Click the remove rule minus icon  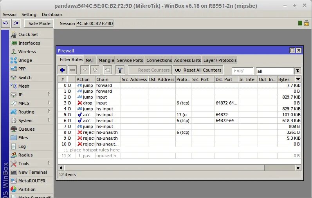pyautogui.click(x=72, y=70)
